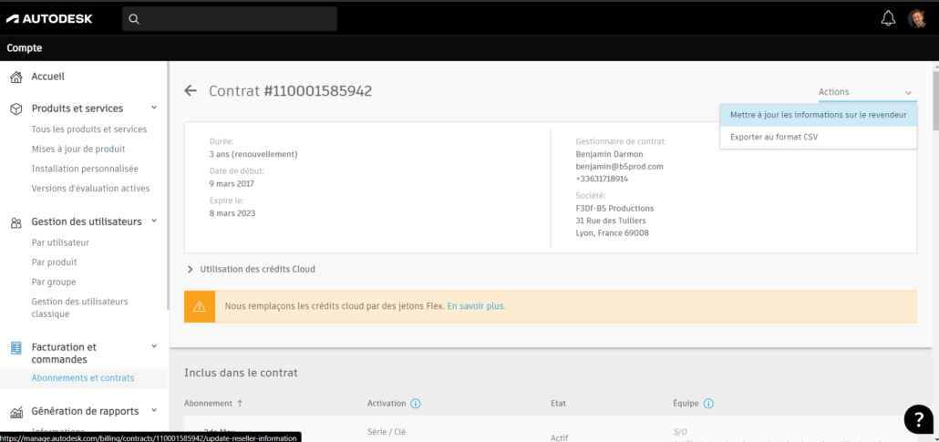Click the Accueil home icon
939x442 pixels.
coord(16,77)
